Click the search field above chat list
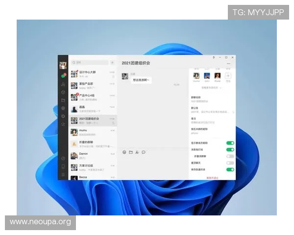Viewport: 294px width, 235px height. [90, 62]
